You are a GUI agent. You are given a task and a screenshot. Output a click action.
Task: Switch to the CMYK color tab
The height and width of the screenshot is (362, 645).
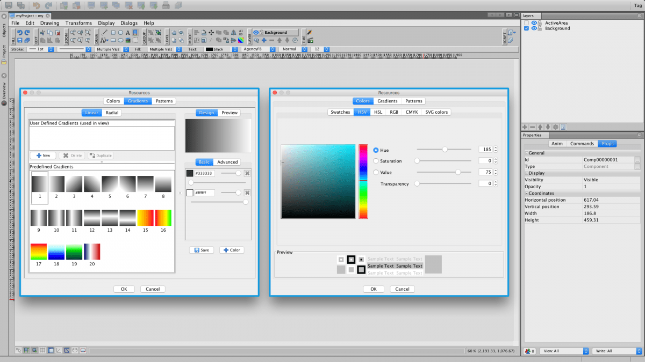coord(412,112)
